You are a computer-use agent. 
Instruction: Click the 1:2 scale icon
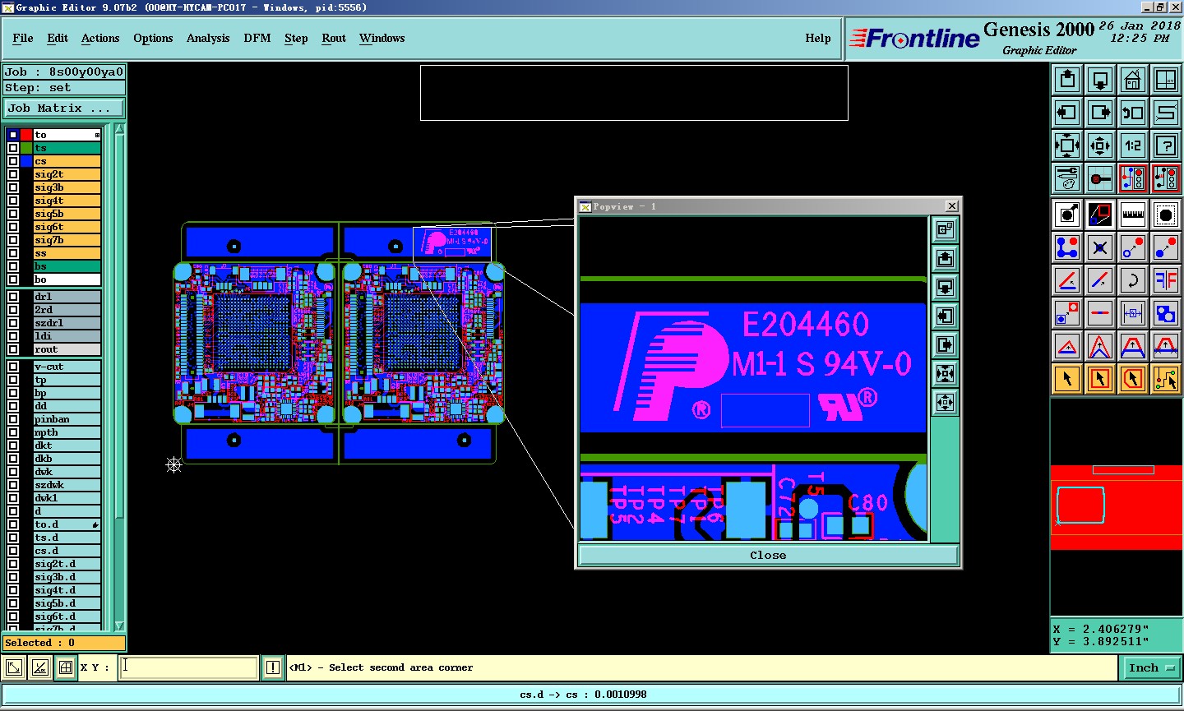[x=1133, y=145]
